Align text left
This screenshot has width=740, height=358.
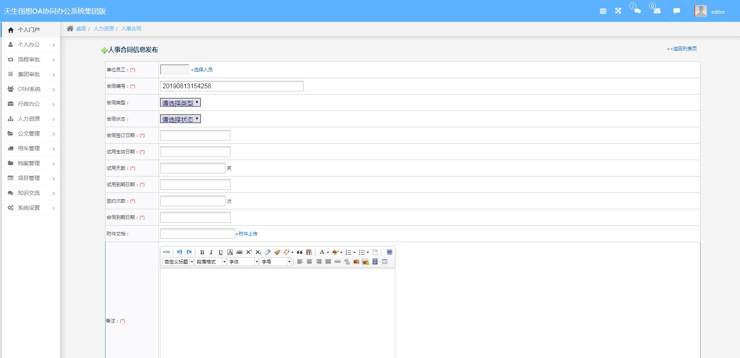300,262
